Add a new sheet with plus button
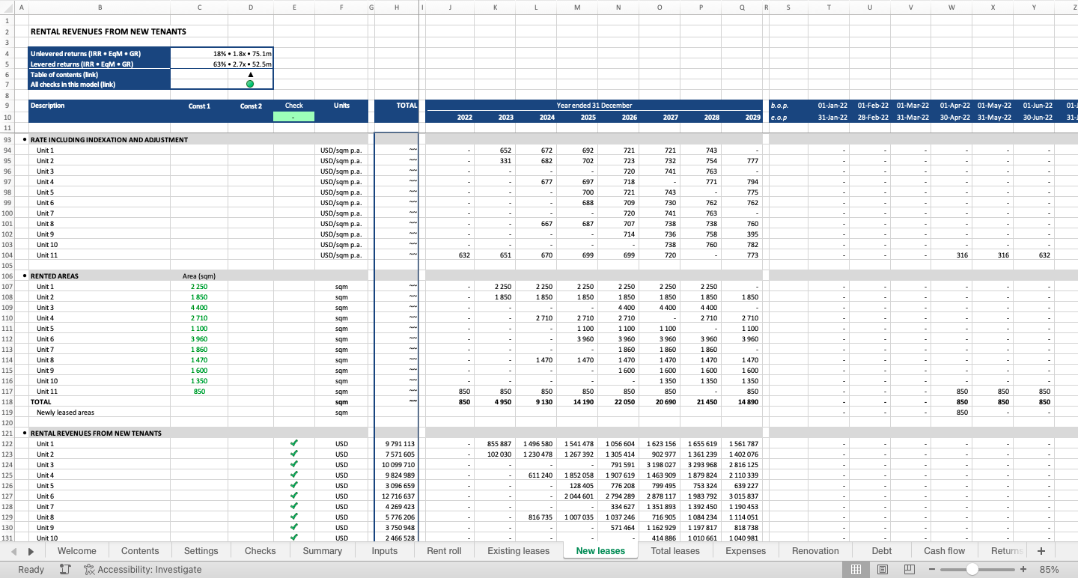This screenshot has height=578, width=1078. point(1041,551)
